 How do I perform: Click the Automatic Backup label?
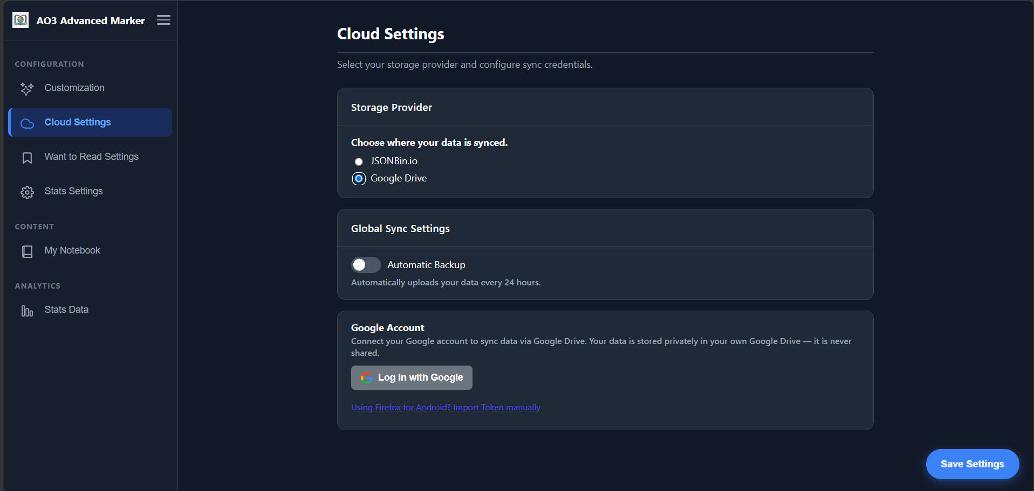[426, 265]
